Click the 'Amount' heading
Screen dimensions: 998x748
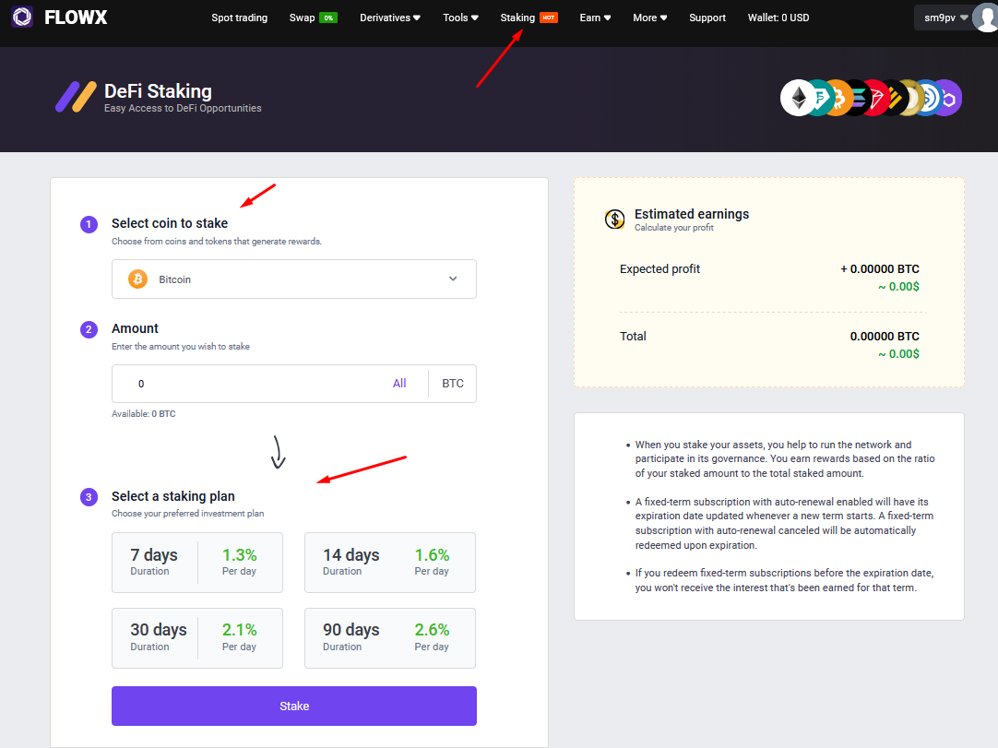[135, 328]
